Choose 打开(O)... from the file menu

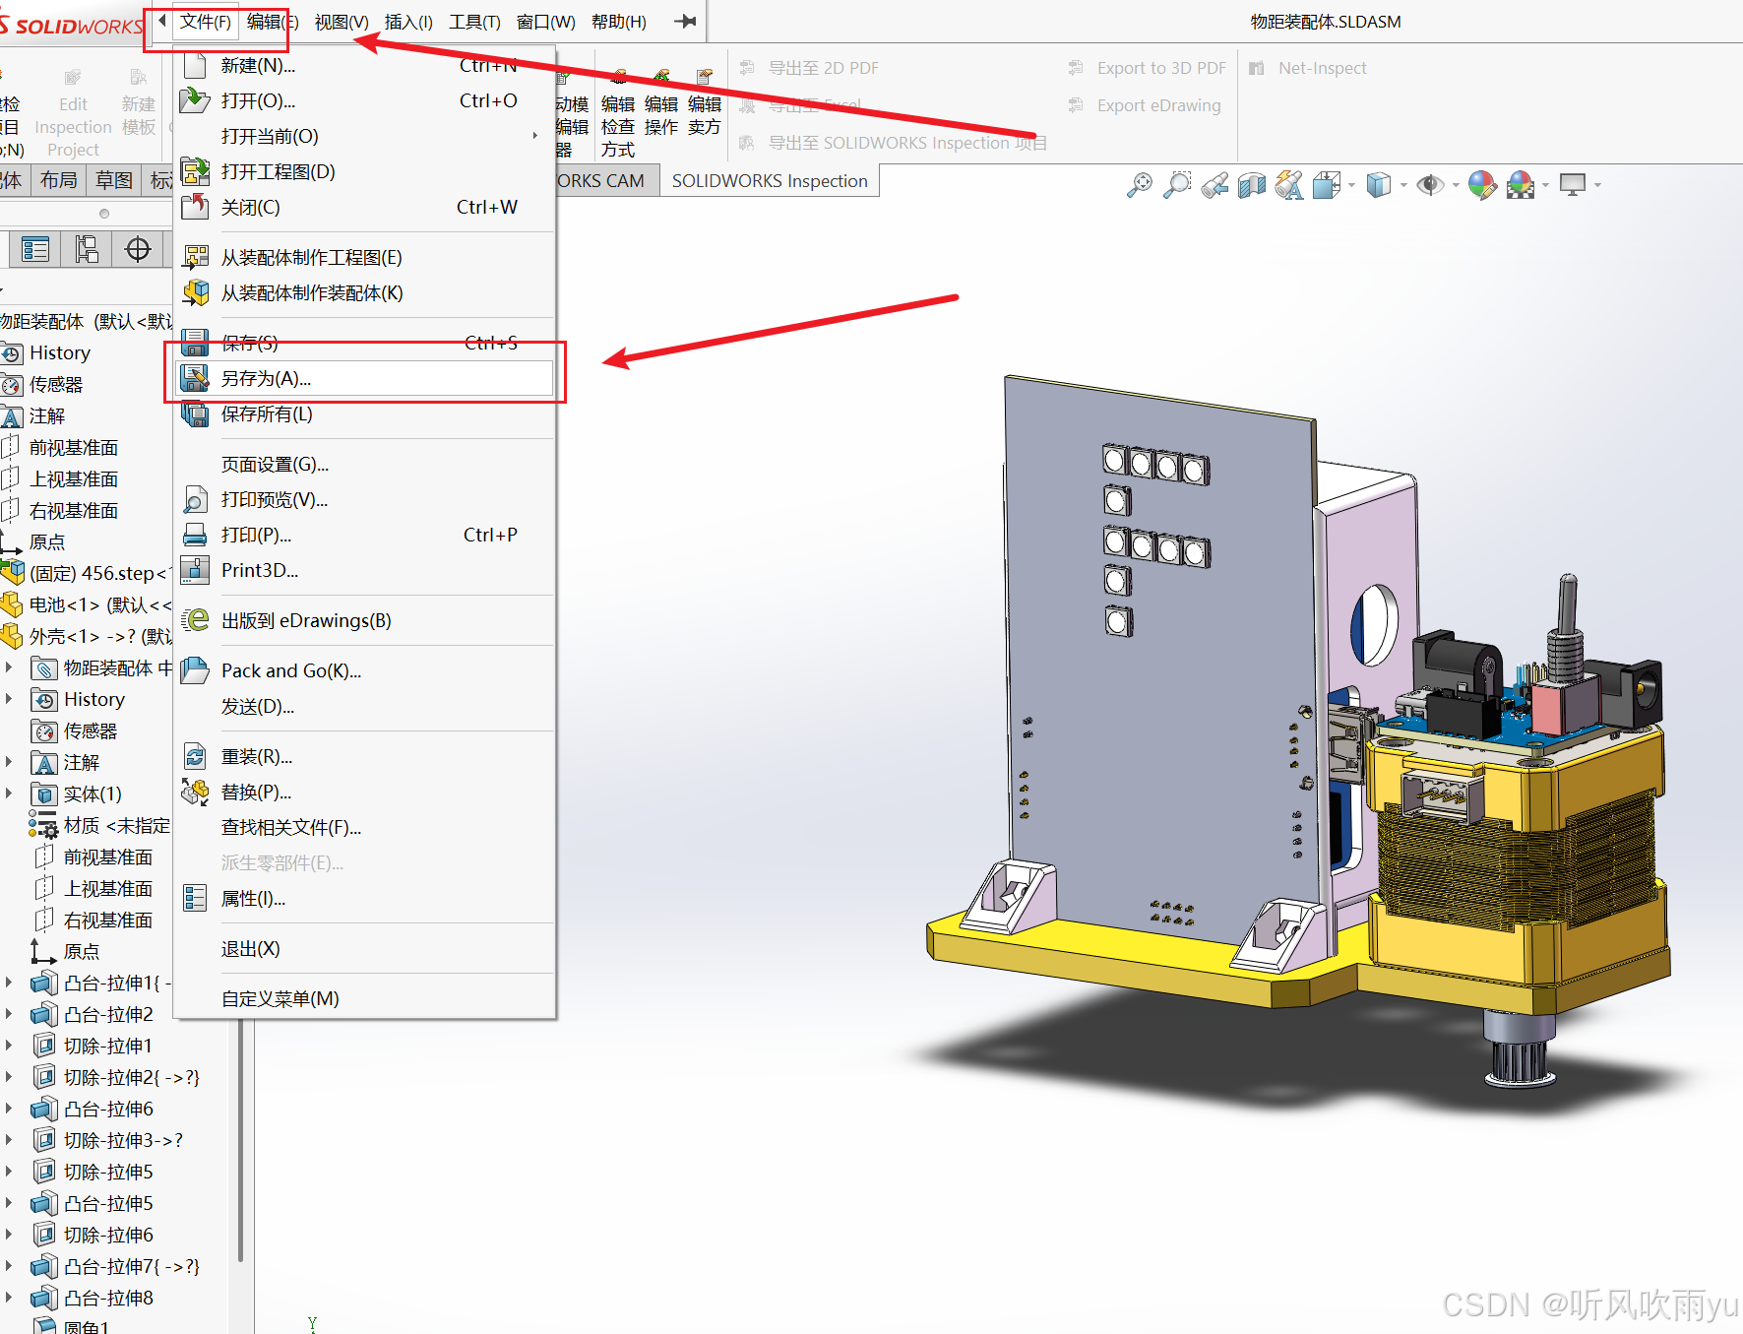coord(364,100)
